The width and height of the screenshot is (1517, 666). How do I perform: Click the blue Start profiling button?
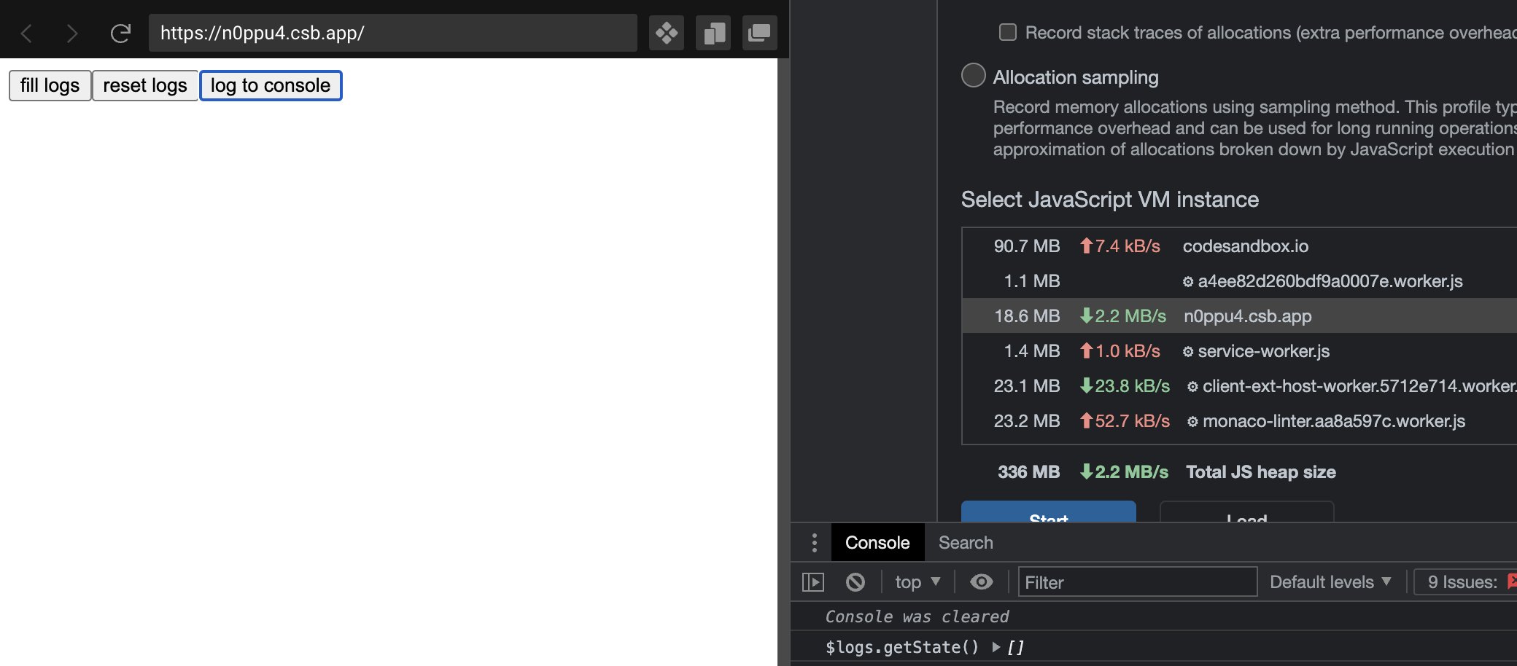[1049, 512]
